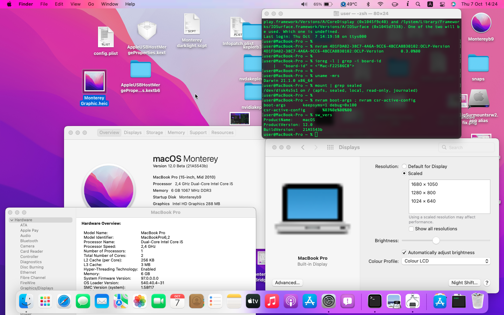Open the Colour Profile dropdown

click(446, 261)
